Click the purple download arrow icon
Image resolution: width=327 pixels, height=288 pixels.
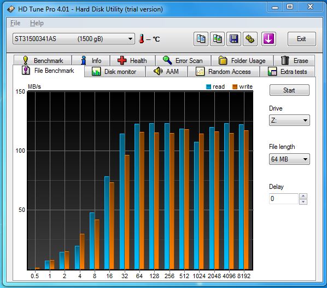coord(268,39)
